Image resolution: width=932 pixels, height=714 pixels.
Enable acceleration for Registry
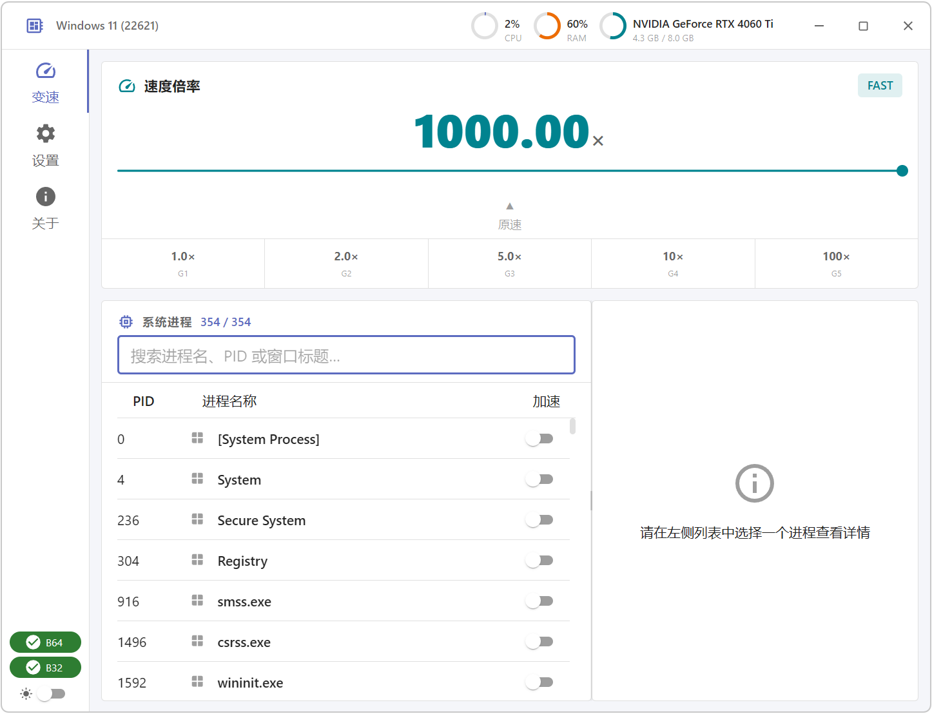(x=539, y=561)
